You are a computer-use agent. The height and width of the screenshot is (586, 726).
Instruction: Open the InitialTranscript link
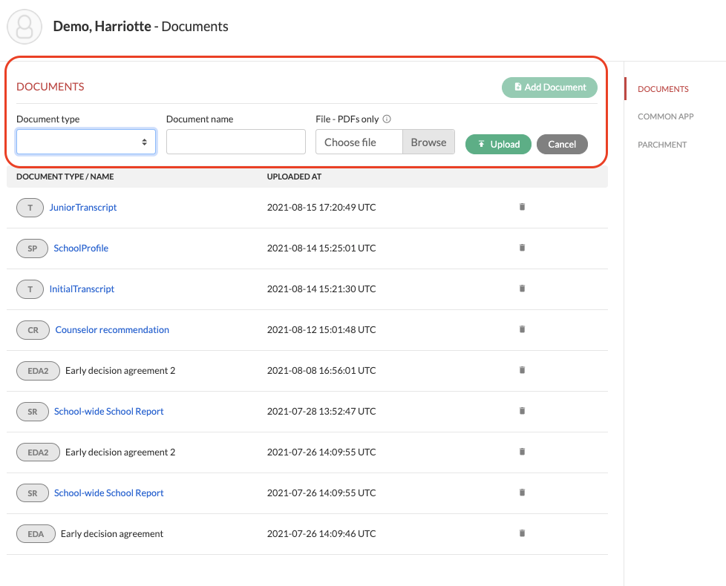coord(82,289)
